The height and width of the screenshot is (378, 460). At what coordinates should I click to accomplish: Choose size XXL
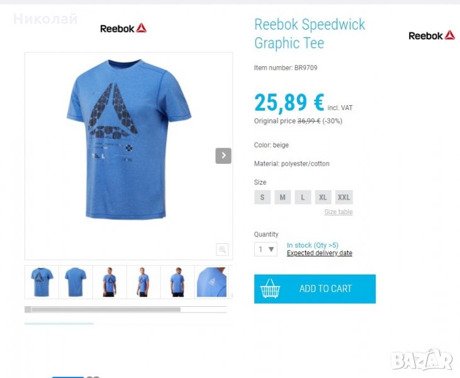344,197
